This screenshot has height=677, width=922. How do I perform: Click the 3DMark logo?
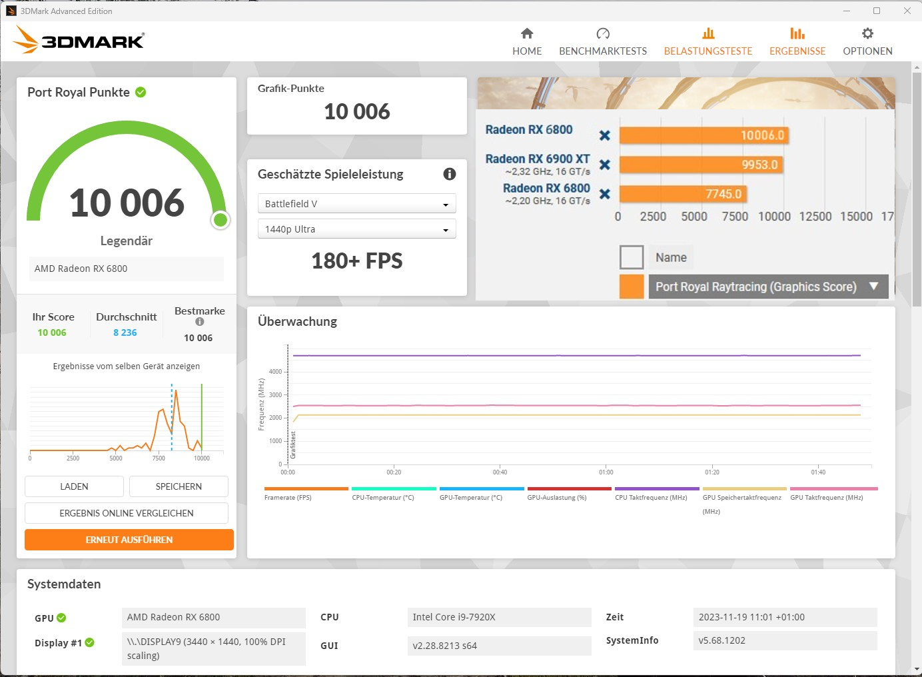pos(78,40)
